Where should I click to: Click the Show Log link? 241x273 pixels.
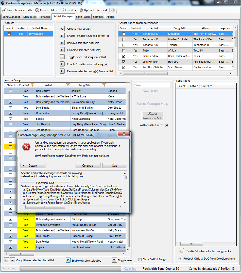click(9, 268)
